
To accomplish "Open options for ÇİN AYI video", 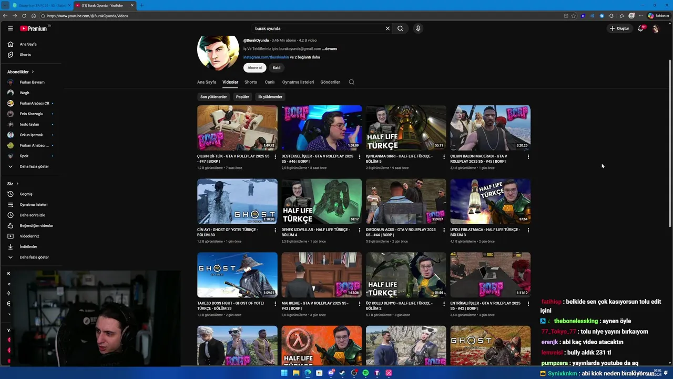I will click(x=275, y=230).
